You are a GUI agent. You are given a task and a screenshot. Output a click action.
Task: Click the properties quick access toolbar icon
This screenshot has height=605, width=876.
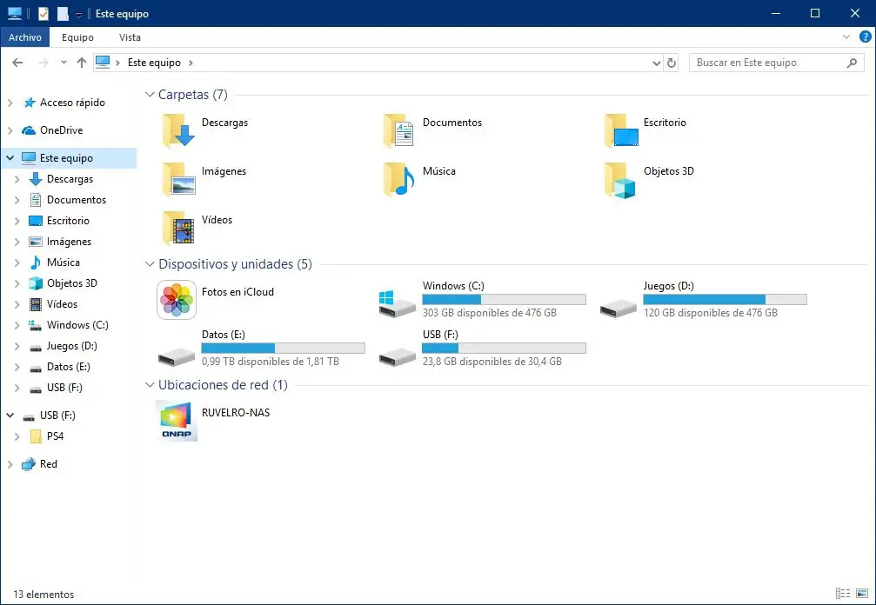pyautogui.click(x=43, y=13)
